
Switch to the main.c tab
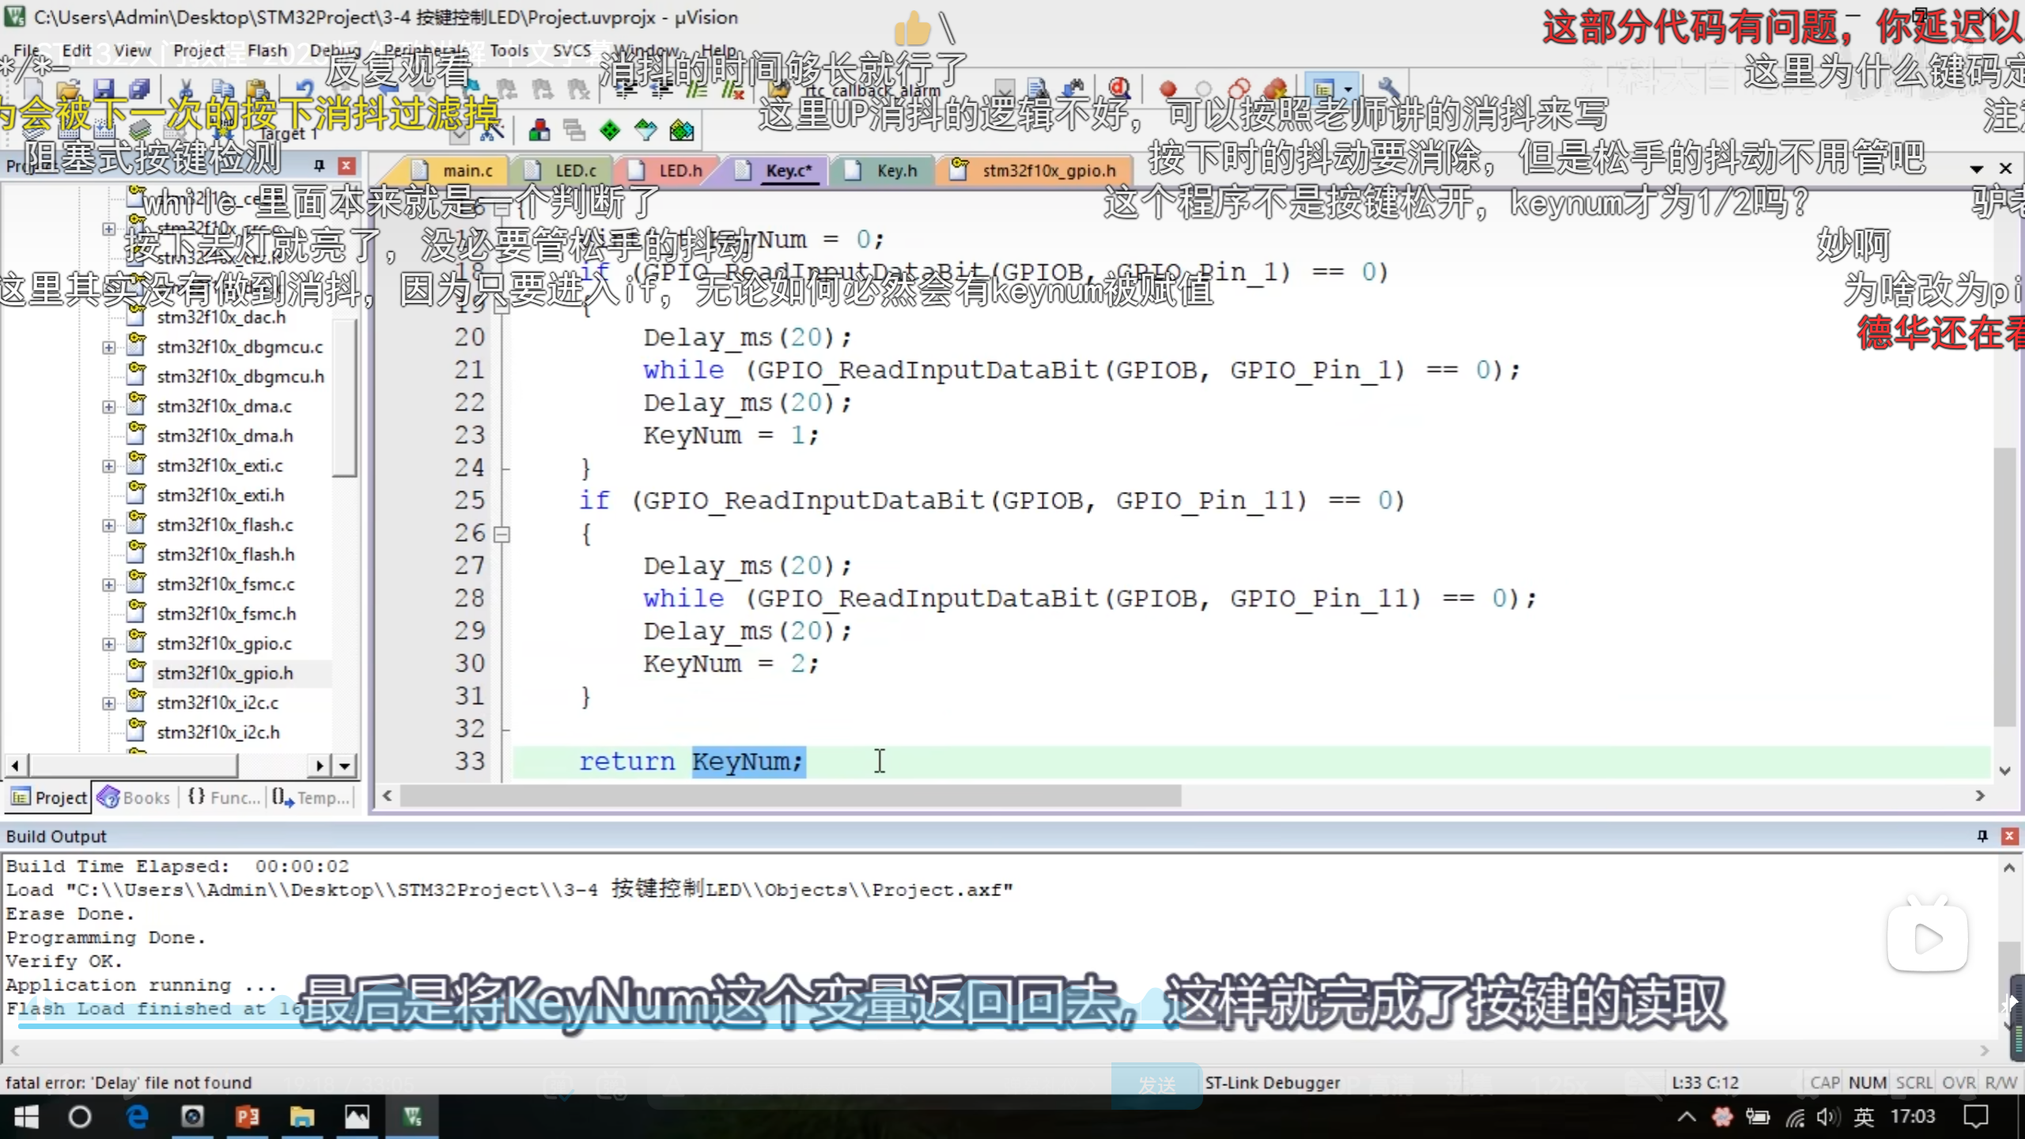tap(467, 171)
